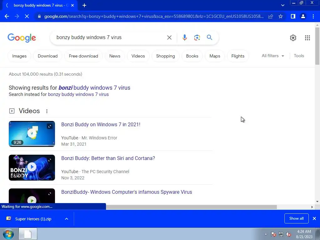Image resolution: width=320 pixels, height=240 pixels.
Task: Open options arrow for Super Heroes (1).zip
Action: click(x=67, y=219)
